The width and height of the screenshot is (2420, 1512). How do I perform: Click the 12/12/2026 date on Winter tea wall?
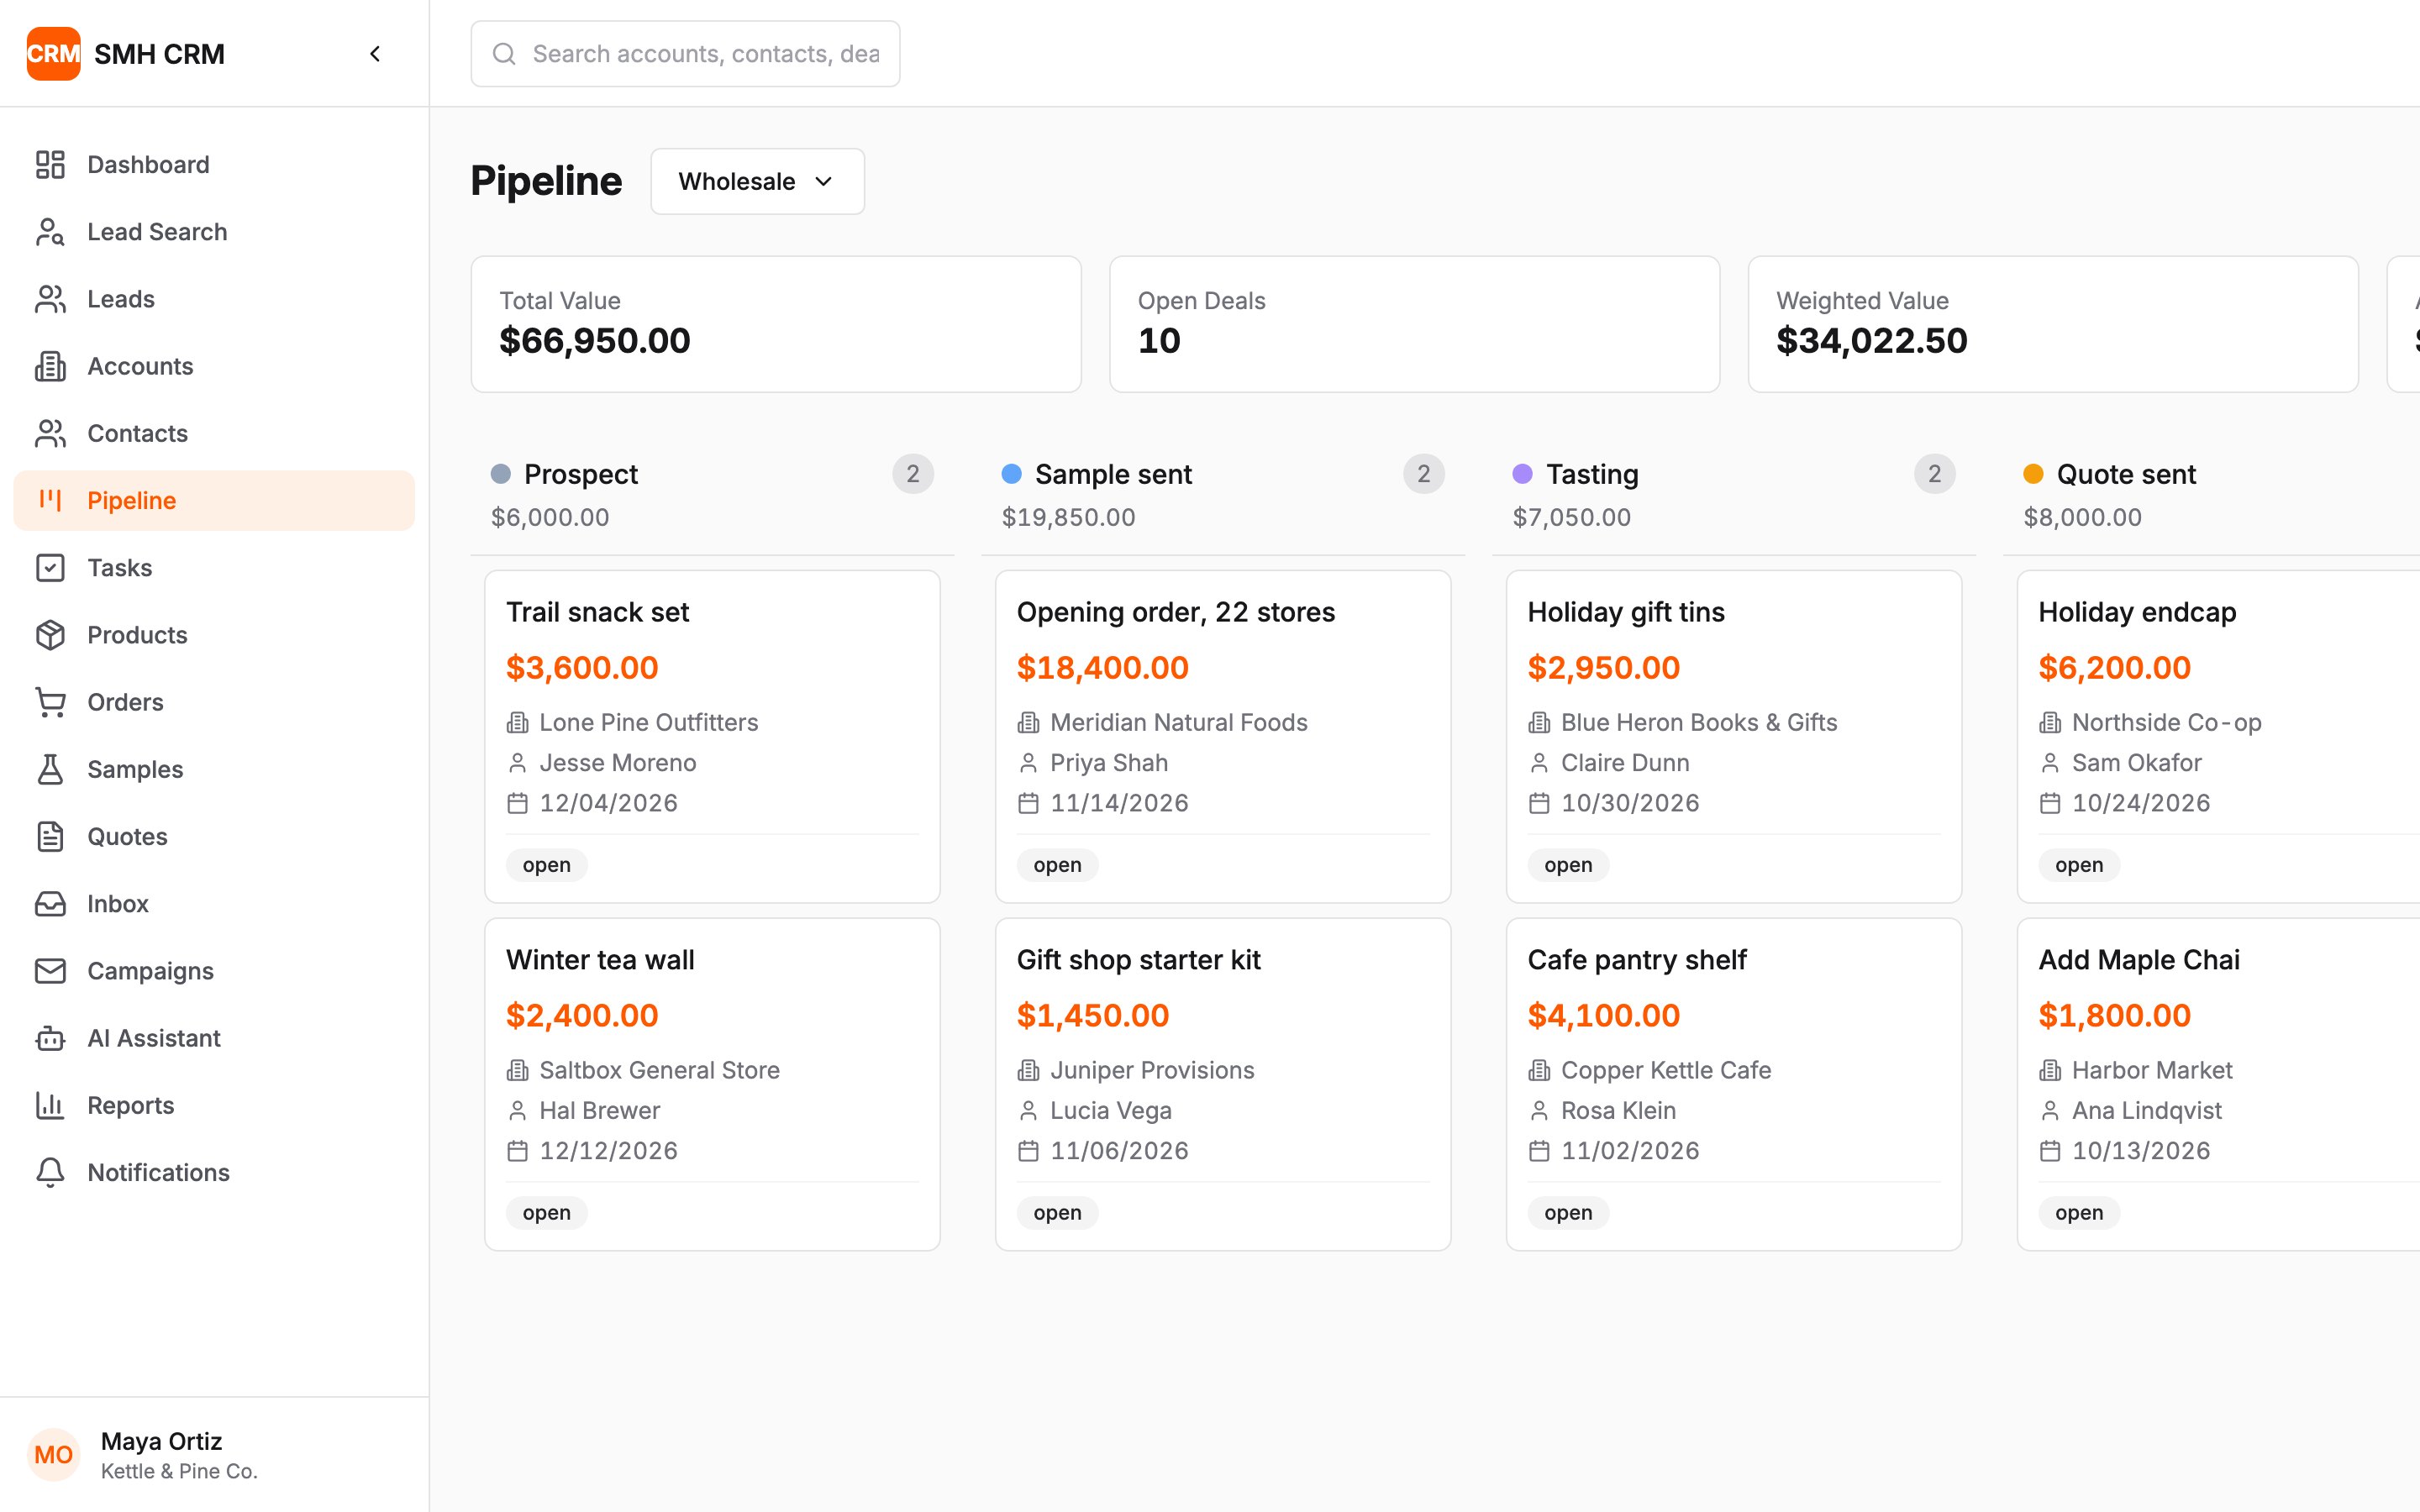point(608,1150)
